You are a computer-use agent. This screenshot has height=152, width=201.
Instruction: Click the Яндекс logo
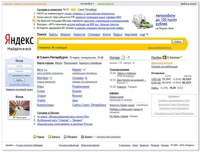(19, 39)
